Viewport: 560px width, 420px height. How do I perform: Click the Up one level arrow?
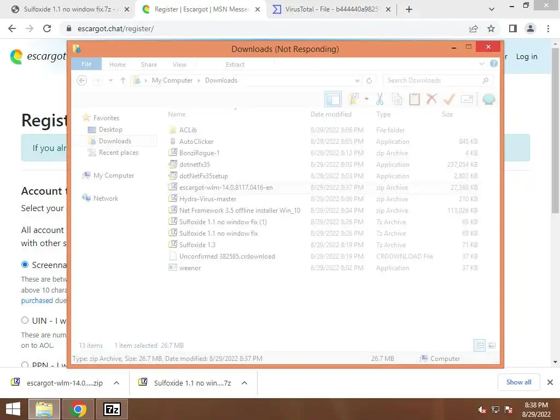point(123,80)
